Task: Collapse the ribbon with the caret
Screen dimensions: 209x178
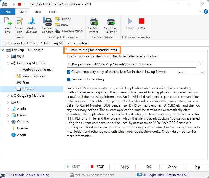Action: point(200,11)
